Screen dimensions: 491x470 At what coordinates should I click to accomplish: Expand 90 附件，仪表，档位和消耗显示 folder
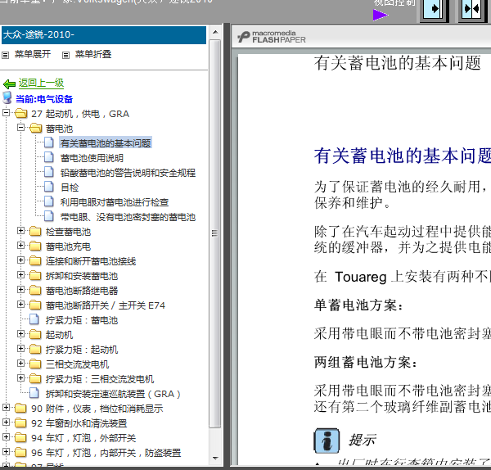pyautogui.click(x=6, y=408)
